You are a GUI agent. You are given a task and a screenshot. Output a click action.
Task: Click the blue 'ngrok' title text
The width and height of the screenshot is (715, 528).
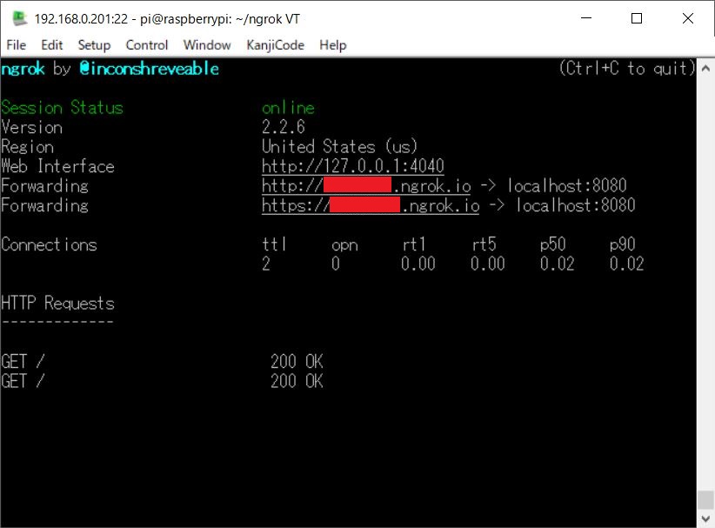point(23,69)
